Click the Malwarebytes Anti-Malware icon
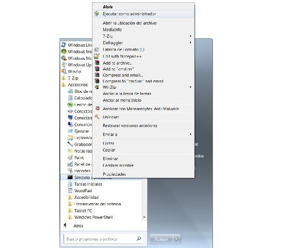This screenshot has width=289, height=248. click(97, 108)
